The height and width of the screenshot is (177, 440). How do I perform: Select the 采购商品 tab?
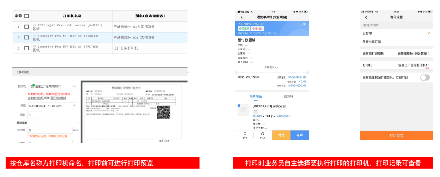point(255,96)
